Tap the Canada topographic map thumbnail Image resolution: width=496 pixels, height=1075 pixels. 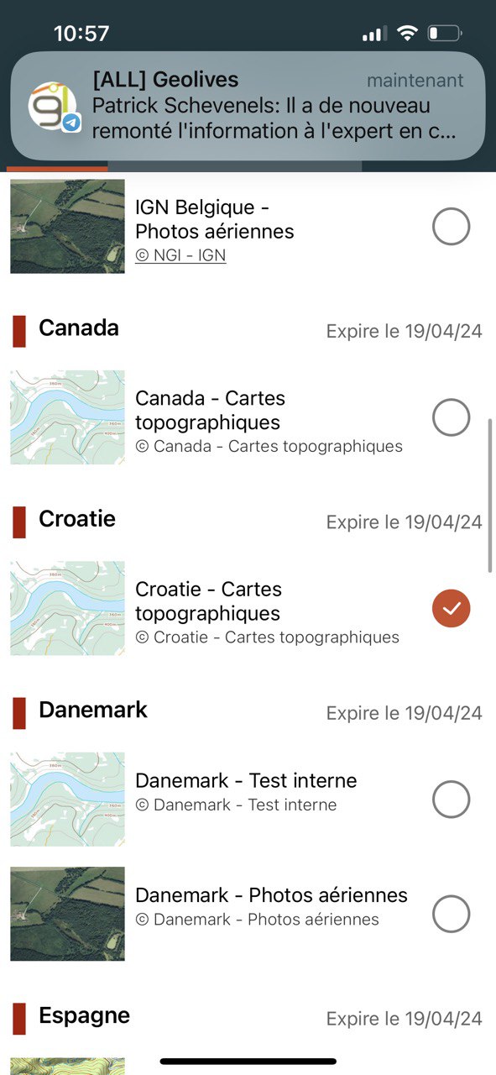pos(67,417)
